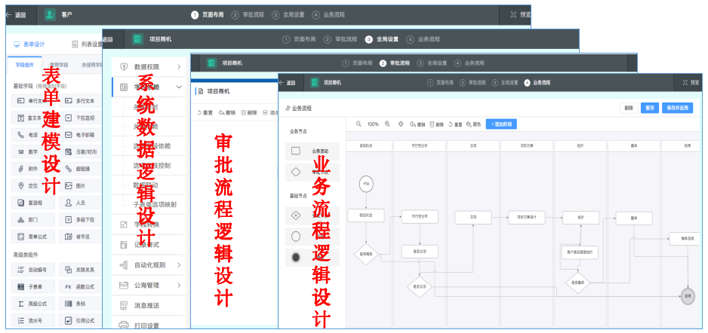Image resolution: width=708 pixels, height=333 pixels.
Task: Select the 业务活动 rectangle node in the palette
Action: click(312, 151)
